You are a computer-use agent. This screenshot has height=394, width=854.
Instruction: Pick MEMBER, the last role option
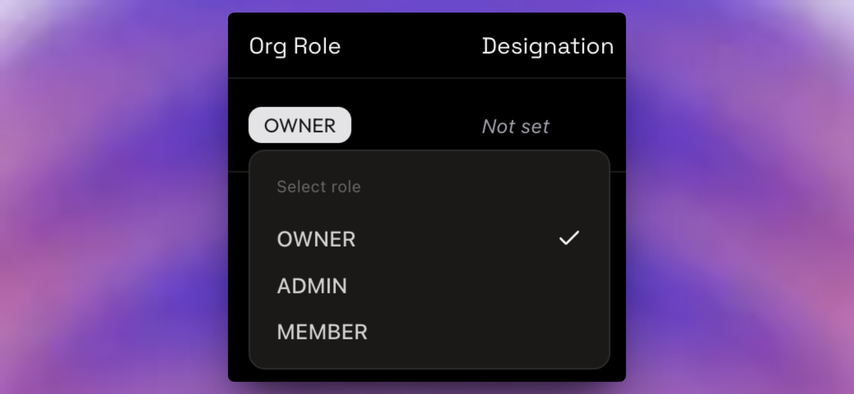pyautogui.click(x=429, y=332)
